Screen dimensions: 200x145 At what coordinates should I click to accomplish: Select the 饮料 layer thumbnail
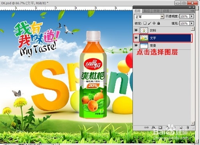144,30
